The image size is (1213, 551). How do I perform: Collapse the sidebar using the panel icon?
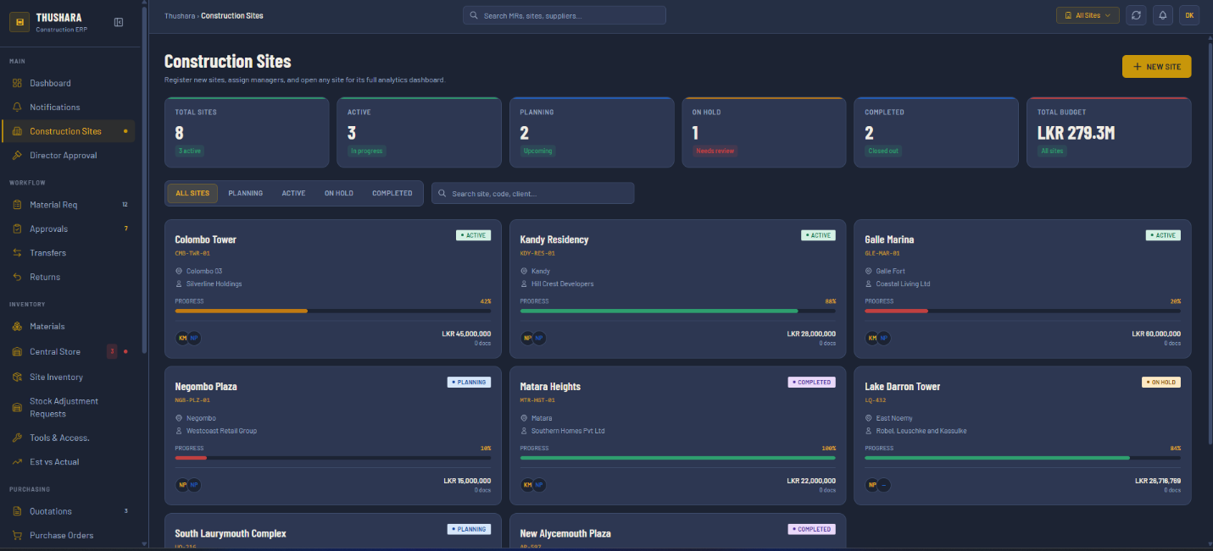(119, 22)
